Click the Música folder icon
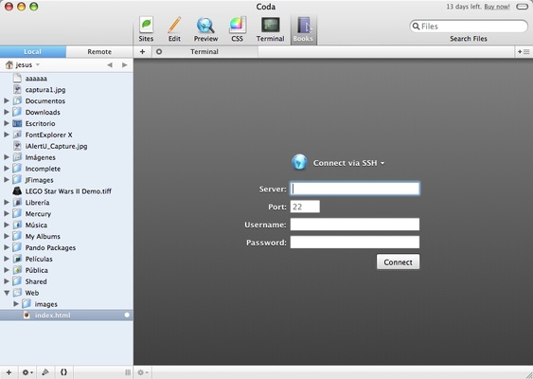533x379 pixels. tap(17, 225)
